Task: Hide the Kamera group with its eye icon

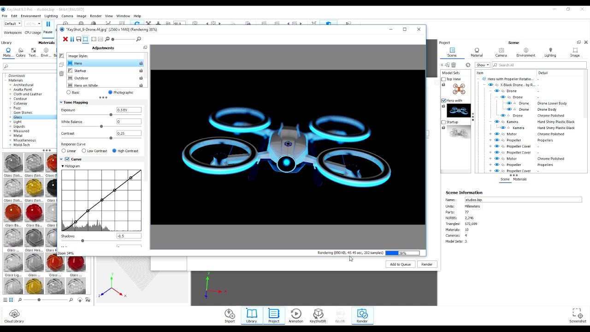Action: [497, 122]
